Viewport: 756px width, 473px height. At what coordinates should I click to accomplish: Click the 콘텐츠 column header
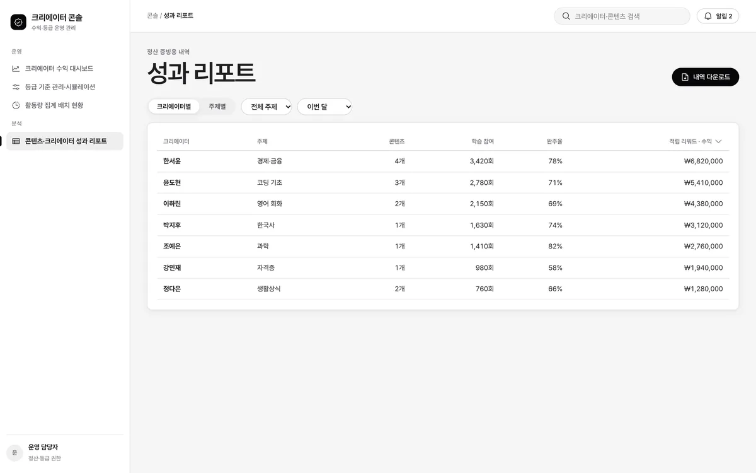coord(397,141)
